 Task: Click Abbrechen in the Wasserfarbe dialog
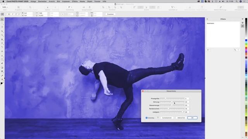click(x=181, y=118)
